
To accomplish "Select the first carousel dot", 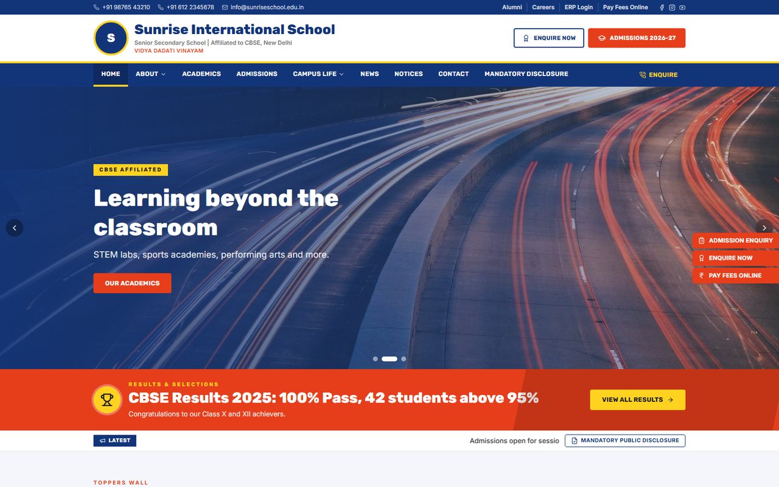I will click(376, 359).
